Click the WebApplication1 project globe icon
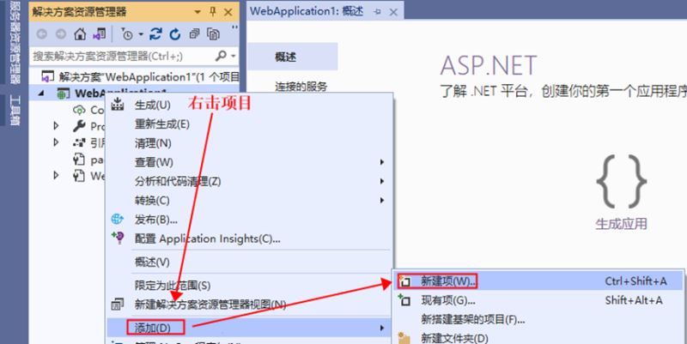The width and height of the screenshot is (687, 344). coord(63,94)
